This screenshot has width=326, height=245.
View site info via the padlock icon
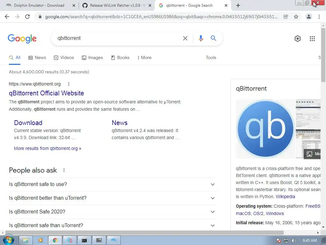click(40, 17)
